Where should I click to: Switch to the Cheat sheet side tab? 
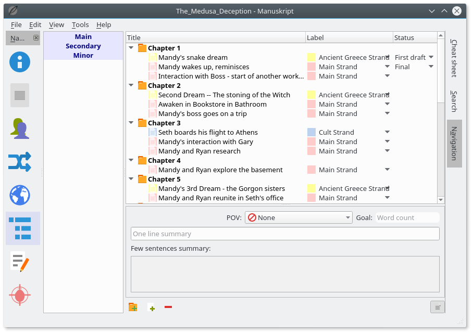(x=454, y=58)
